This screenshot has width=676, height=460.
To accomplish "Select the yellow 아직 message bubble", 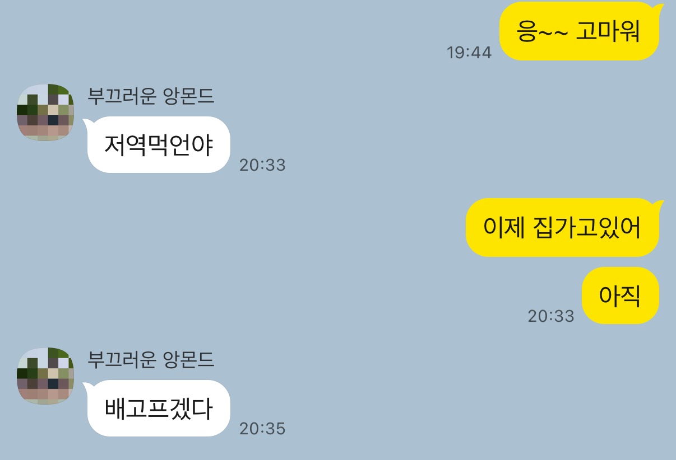I will click(620, 295).
